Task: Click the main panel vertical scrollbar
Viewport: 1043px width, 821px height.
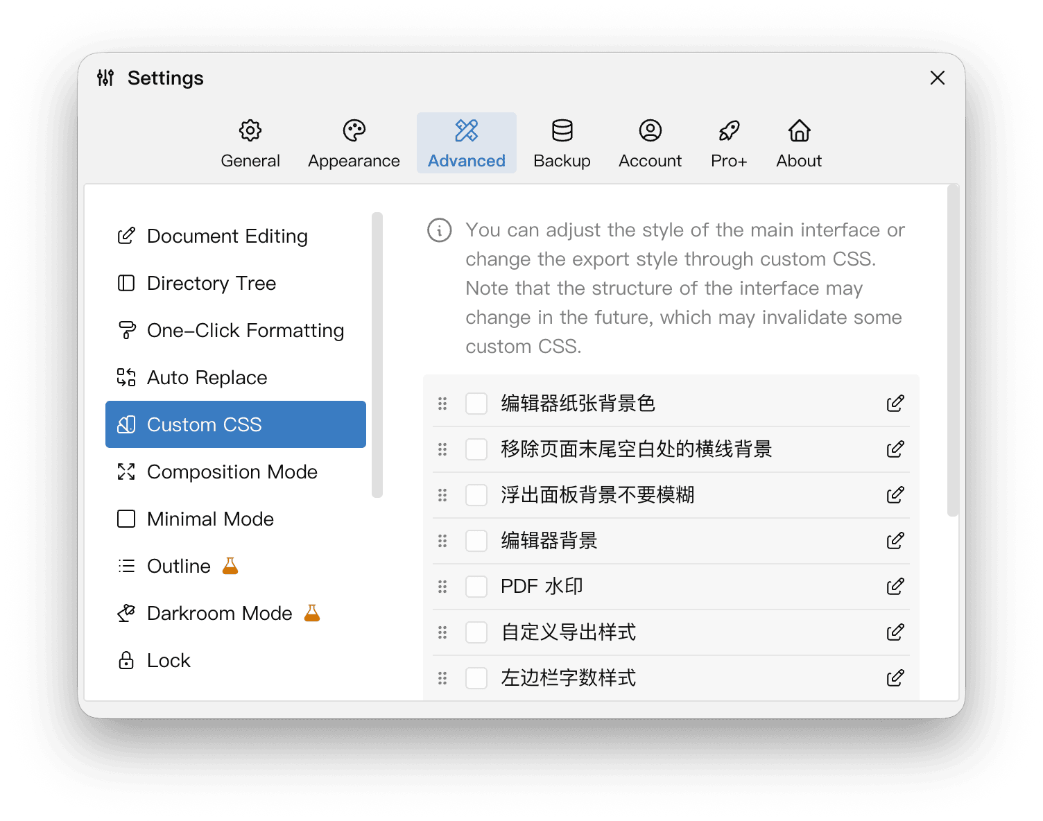Action: (953, 350)
